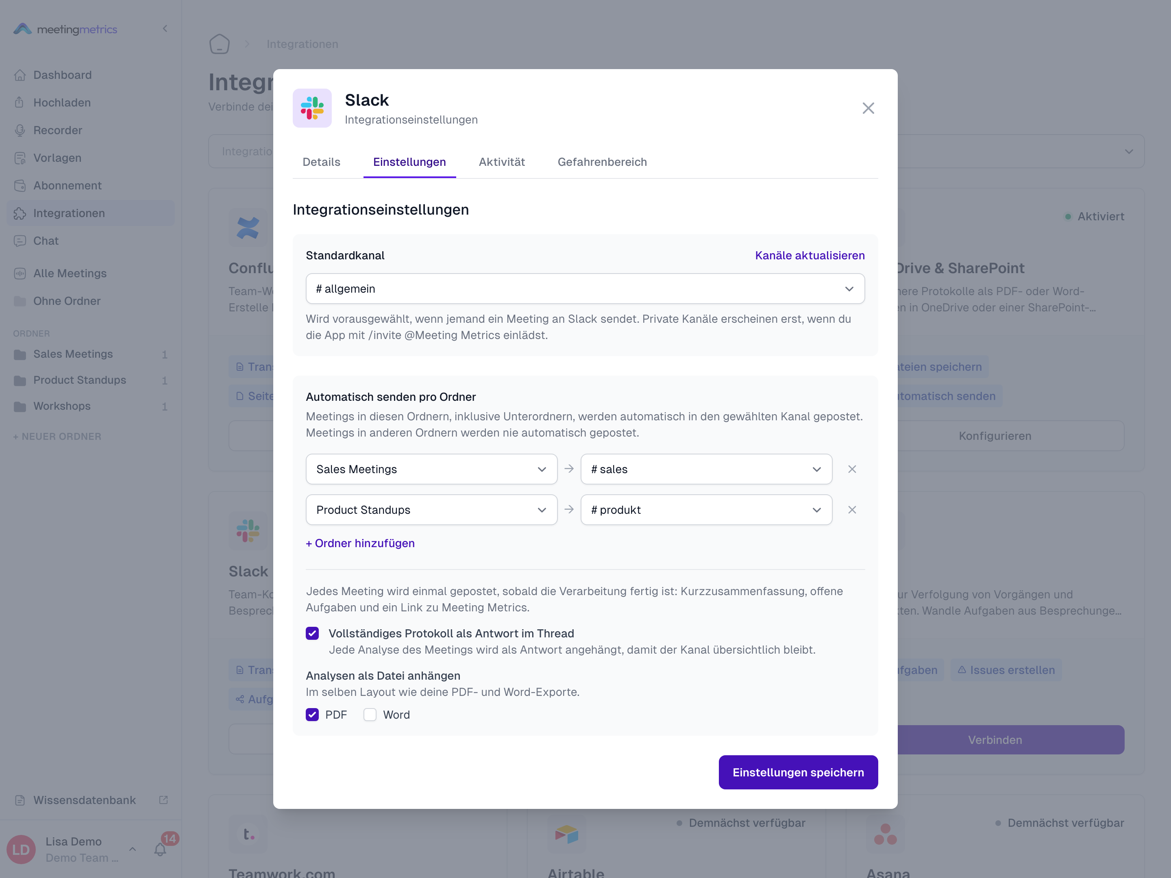Screen dimensions: 1171x878
Task: Check the Word attachment option
Action: click(x=370, y=715)
